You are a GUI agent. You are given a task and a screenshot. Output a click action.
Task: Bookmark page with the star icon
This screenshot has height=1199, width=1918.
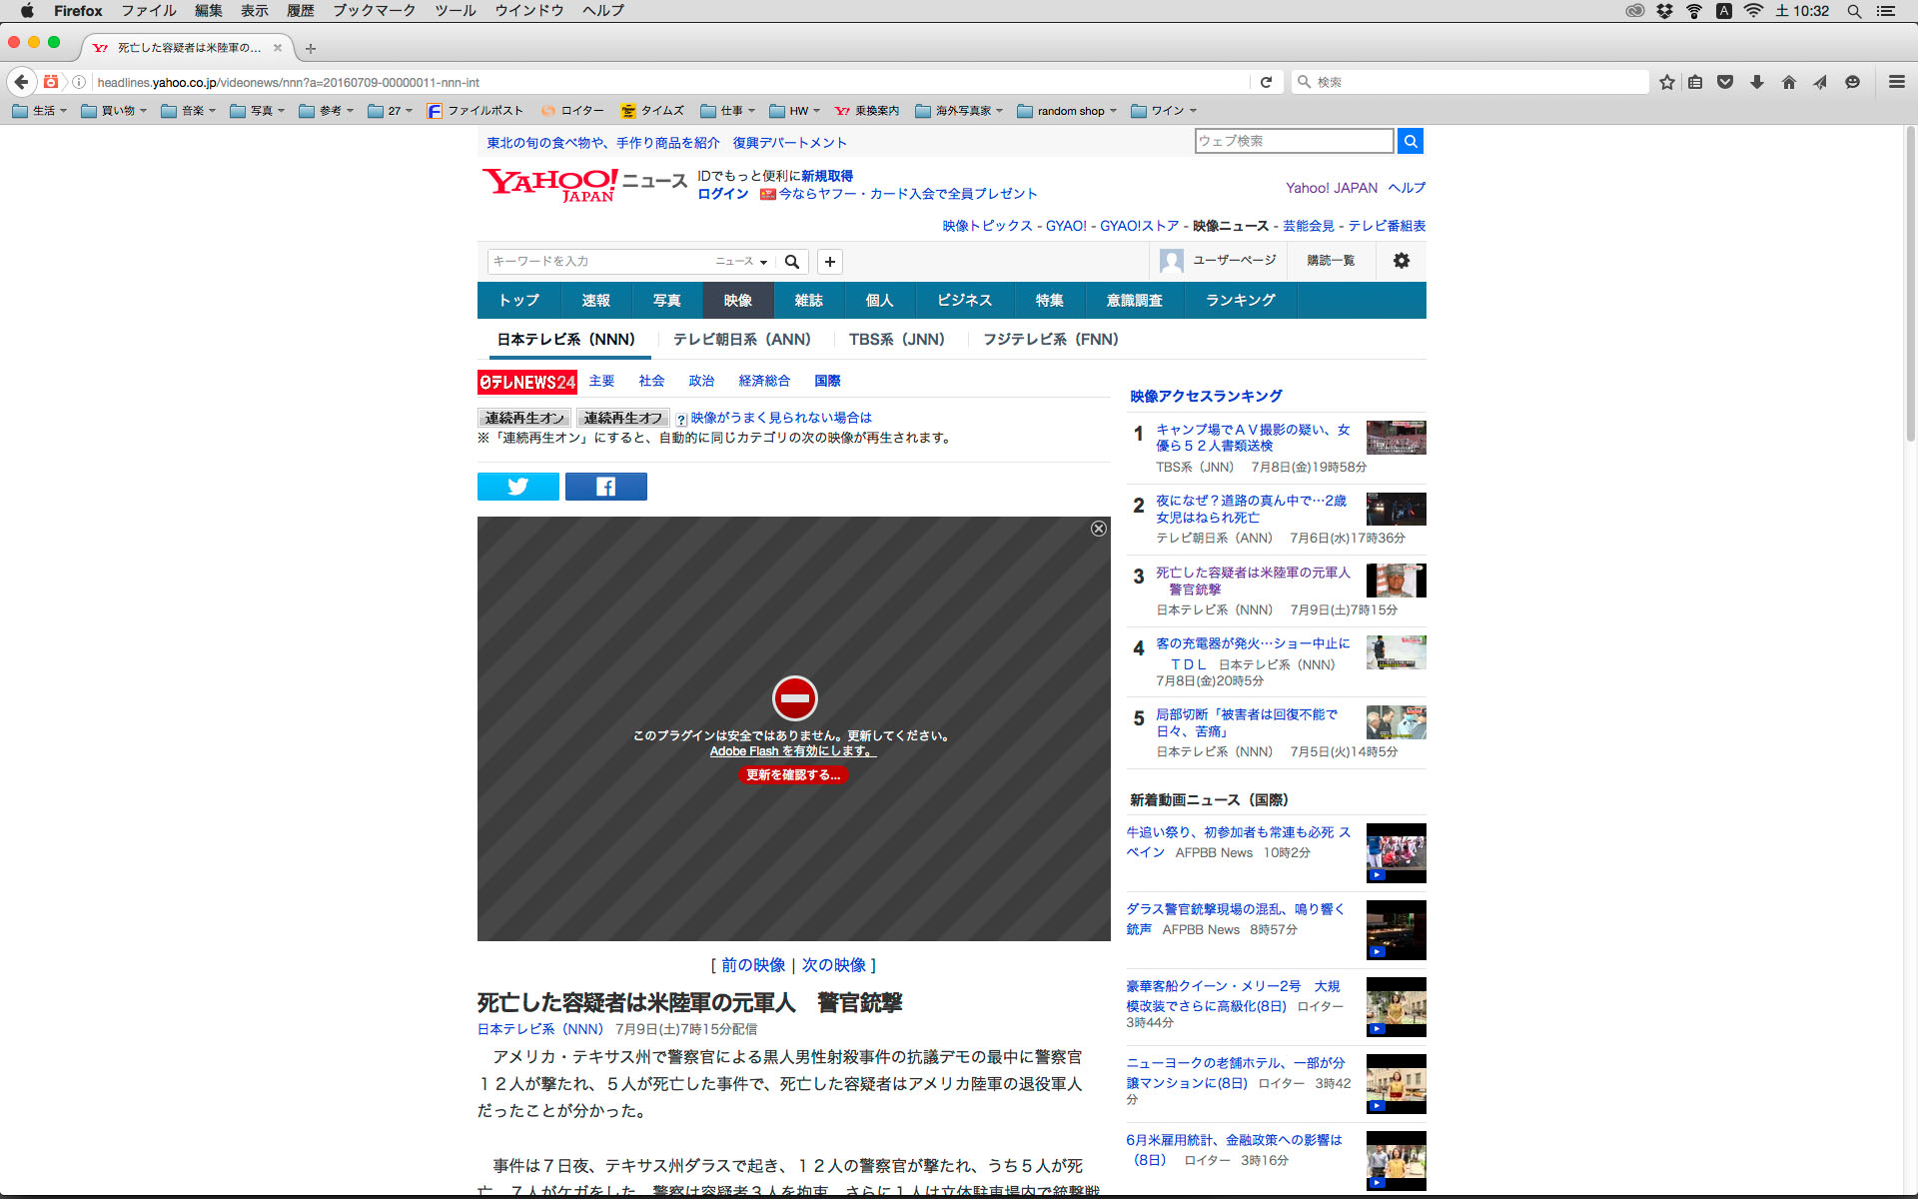(1666, 82)
